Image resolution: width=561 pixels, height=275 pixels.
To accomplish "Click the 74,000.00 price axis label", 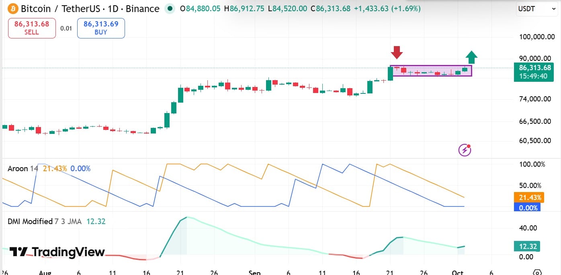I will (535, 99).
